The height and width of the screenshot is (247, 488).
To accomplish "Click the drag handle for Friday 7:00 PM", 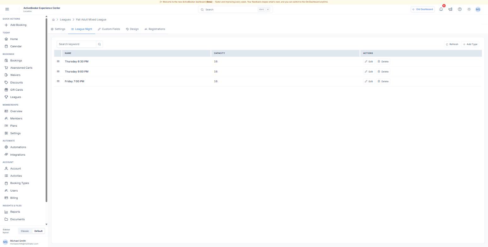I will (x=58, y=81).
